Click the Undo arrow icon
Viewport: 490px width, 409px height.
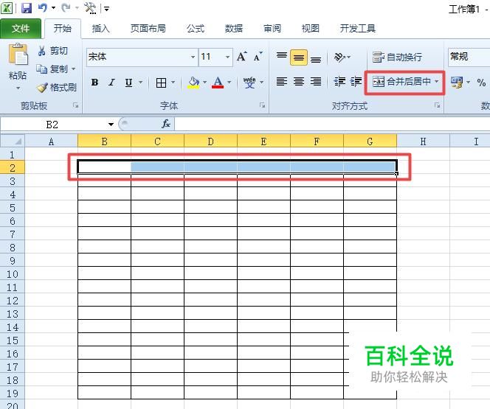coord(42,8)
